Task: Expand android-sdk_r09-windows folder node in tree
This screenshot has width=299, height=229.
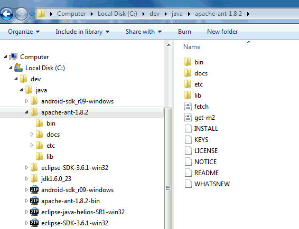Action: 26,101
